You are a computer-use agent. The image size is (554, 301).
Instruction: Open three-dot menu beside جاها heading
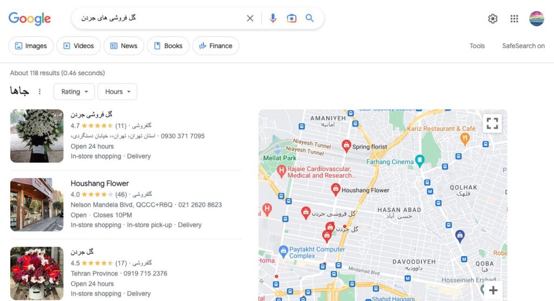coord(39,91)
